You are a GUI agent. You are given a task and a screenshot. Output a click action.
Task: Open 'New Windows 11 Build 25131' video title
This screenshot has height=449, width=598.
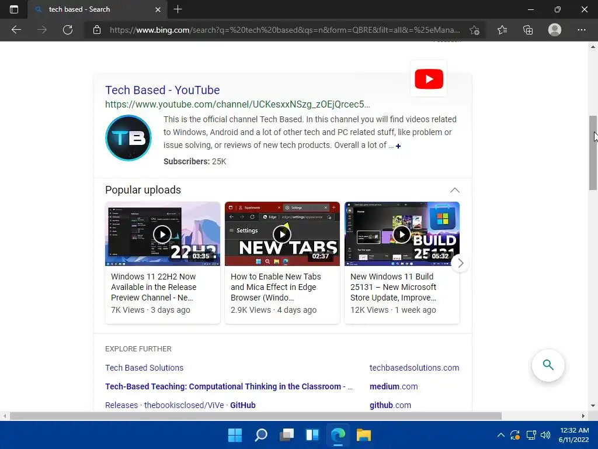[x=393, y=287]
